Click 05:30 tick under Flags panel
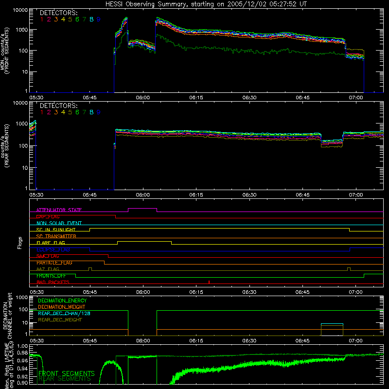Viewport: 389px width, 389px height. (x=36, y=292)
